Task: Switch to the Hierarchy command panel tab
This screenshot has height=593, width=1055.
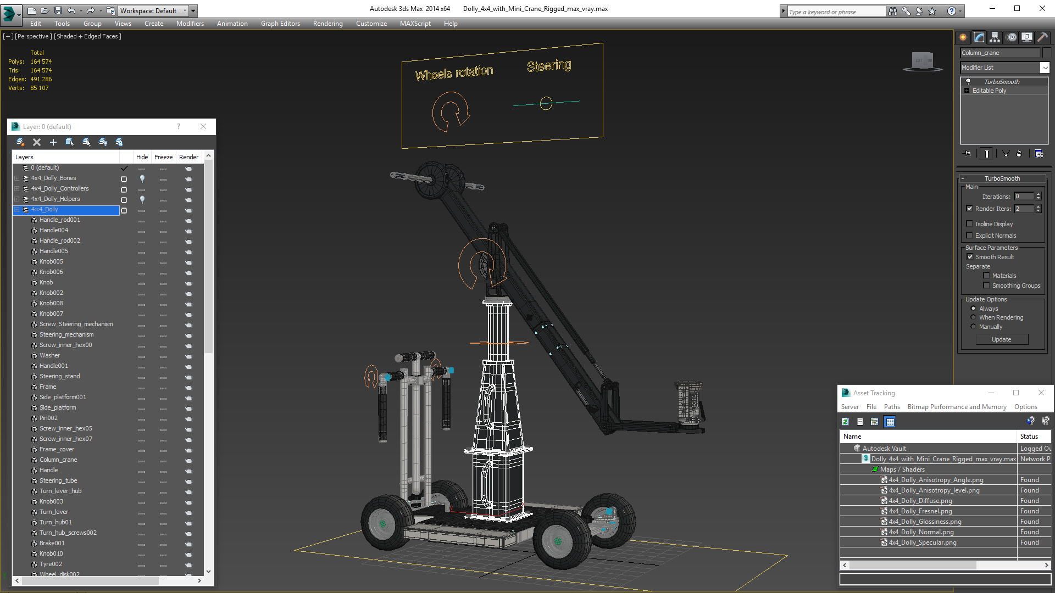Action: [x=995, y=37]
